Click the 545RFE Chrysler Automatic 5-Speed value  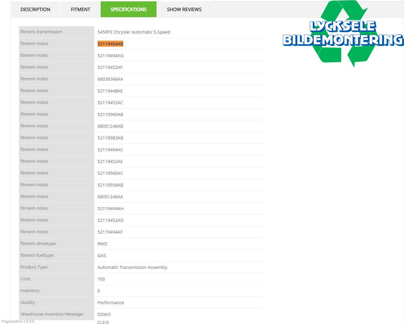pos(134,32)
